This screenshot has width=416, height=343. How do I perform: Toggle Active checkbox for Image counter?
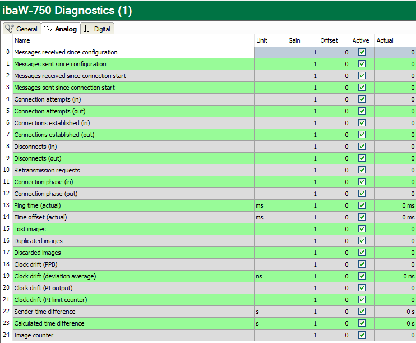(362, 335)
